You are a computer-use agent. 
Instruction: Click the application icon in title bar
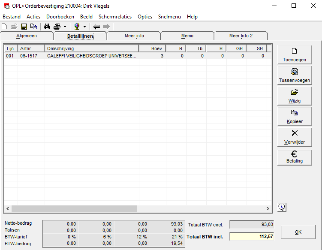6,6
